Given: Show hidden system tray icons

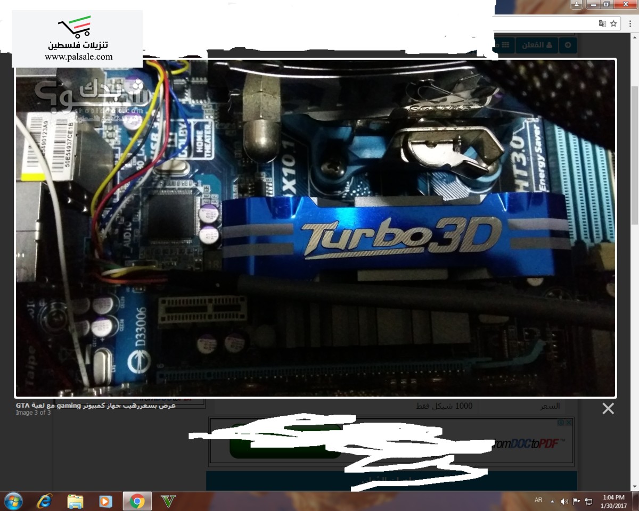Looking at the screenshot, I should (x=552, y=501).
